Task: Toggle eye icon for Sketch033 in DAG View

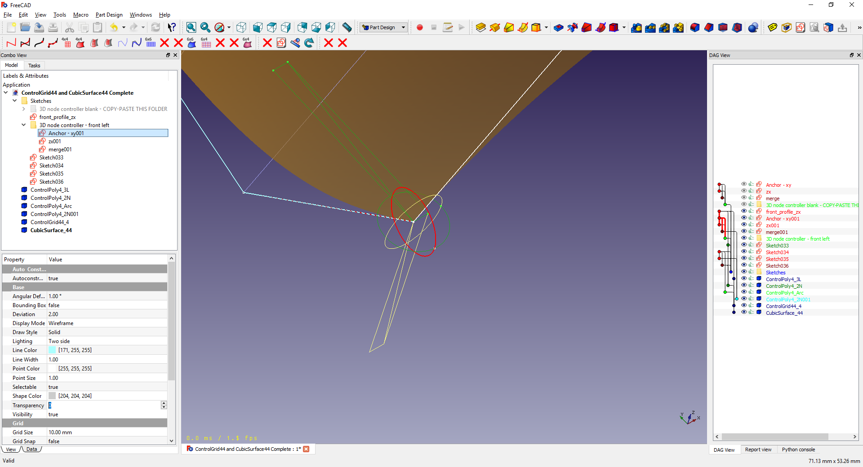Action: (744, 245)
